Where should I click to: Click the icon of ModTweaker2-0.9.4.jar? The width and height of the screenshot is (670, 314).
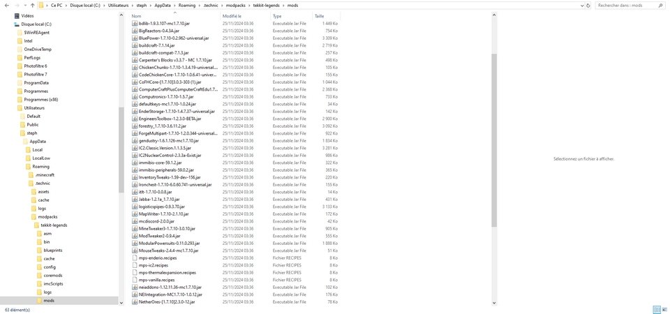tap(135, 236)
